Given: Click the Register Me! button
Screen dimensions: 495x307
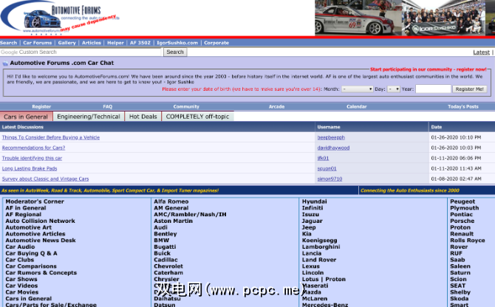Looking at the screenshot, I should click(469, 89).
